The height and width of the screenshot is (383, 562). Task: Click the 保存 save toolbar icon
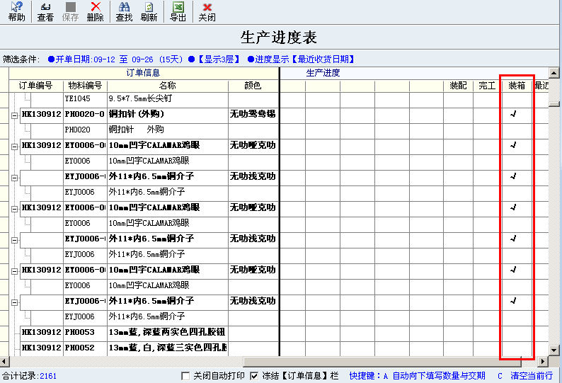tap(70, 11)
